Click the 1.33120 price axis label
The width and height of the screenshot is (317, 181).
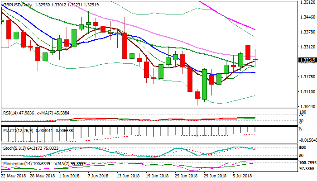pos(307,47)
